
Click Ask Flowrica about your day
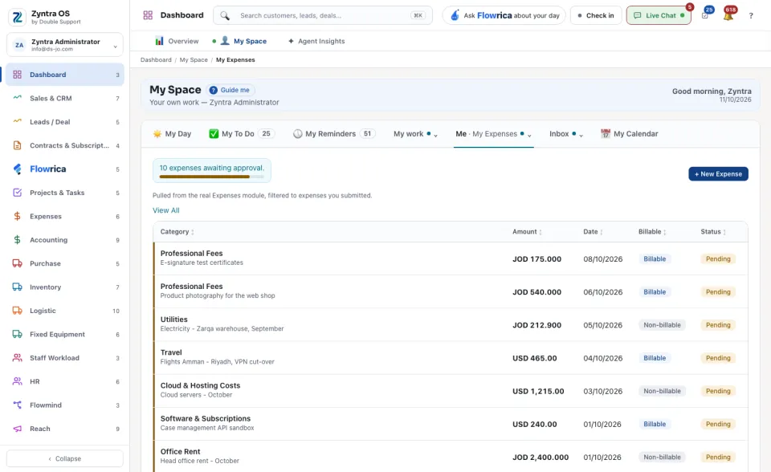[x=504, y=16]
